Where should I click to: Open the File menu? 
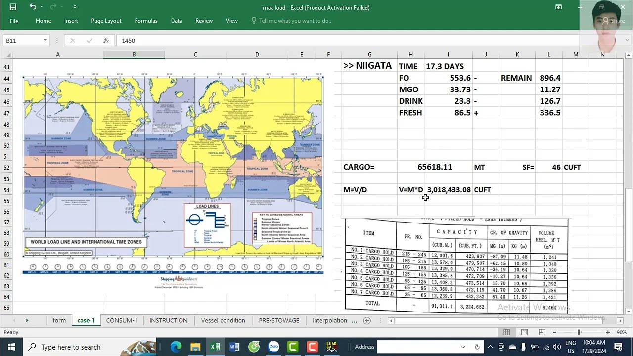pos(14,21)
